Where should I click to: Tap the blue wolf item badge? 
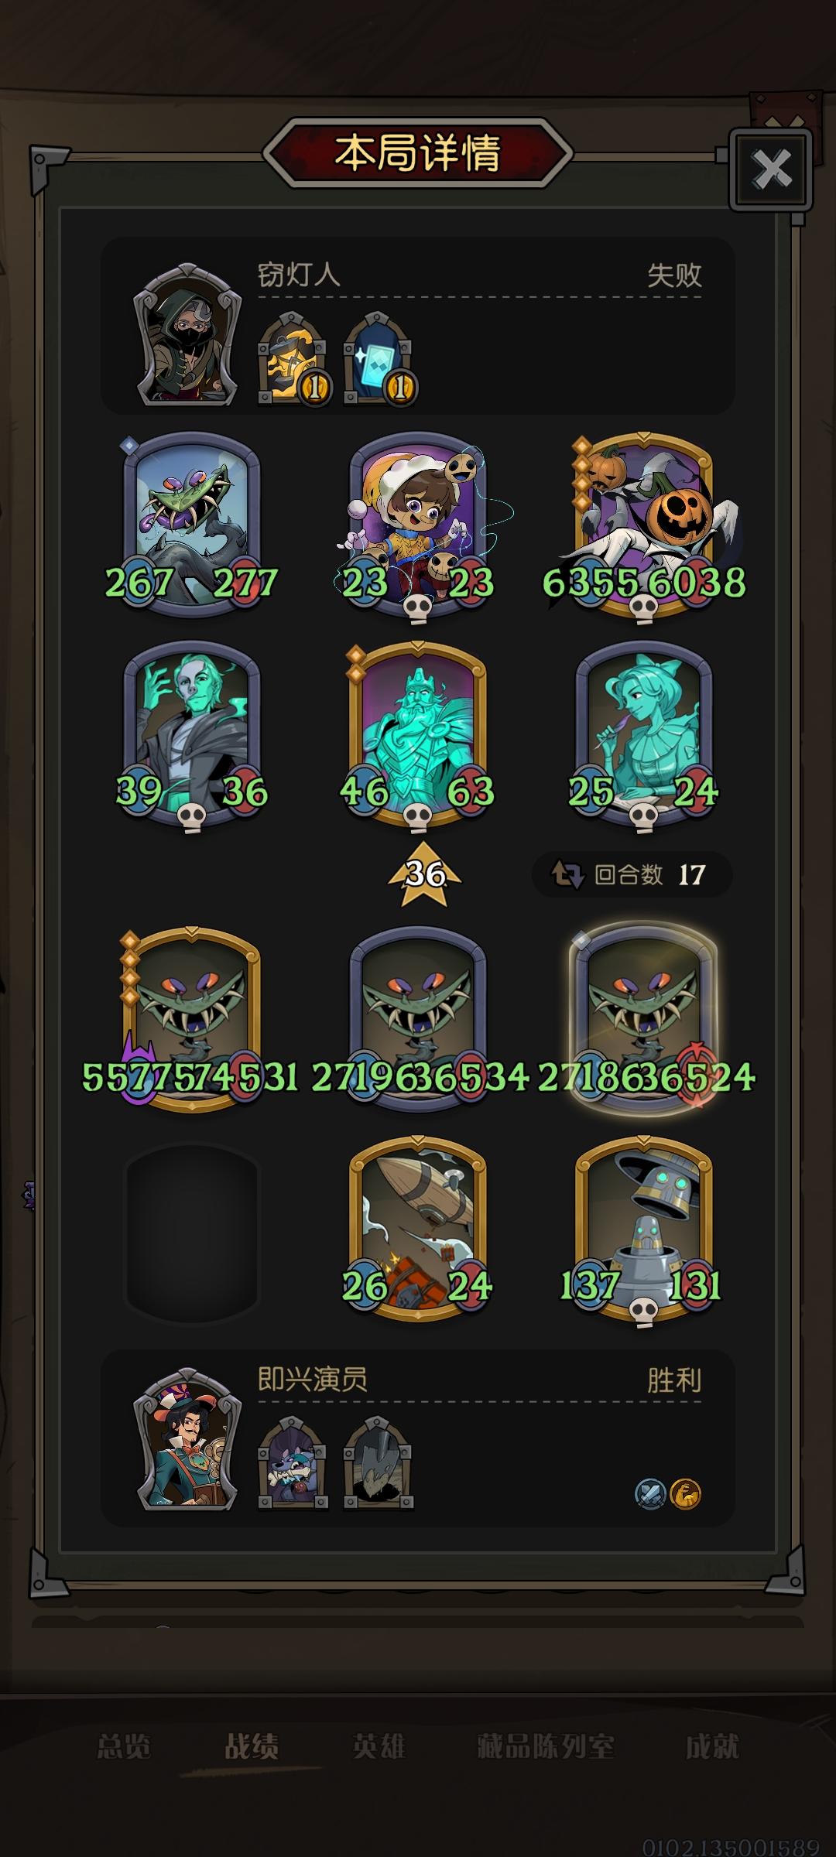[x=292, y=1462]
